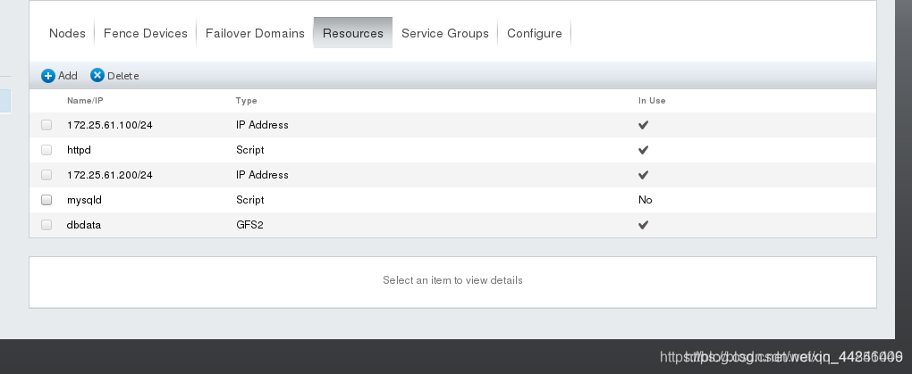912x374 pixels.
Task: Check the box for 172.25.61.200/24
Action: (46, 175)
